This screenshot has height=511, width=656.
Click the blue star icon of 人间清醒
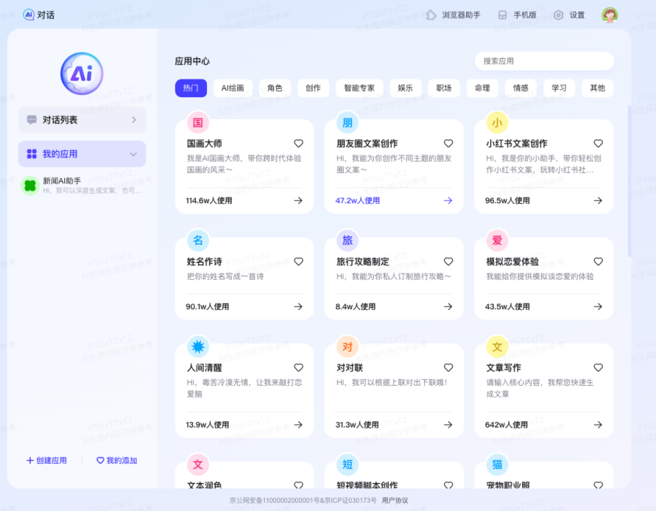pyautogui.click(x=198, y=346)
